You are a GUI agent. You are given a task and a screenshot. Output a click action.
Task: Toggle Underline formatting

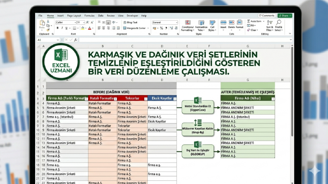pyautogui.click(x=66, y=28)
